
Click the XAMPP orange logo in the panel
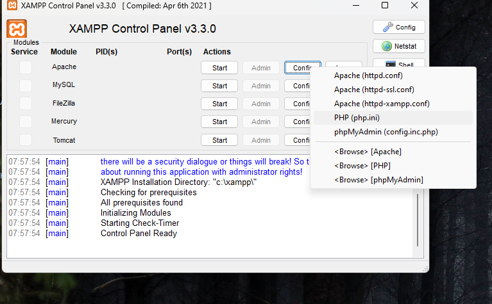pyautogui.click(x=17, y=29)
